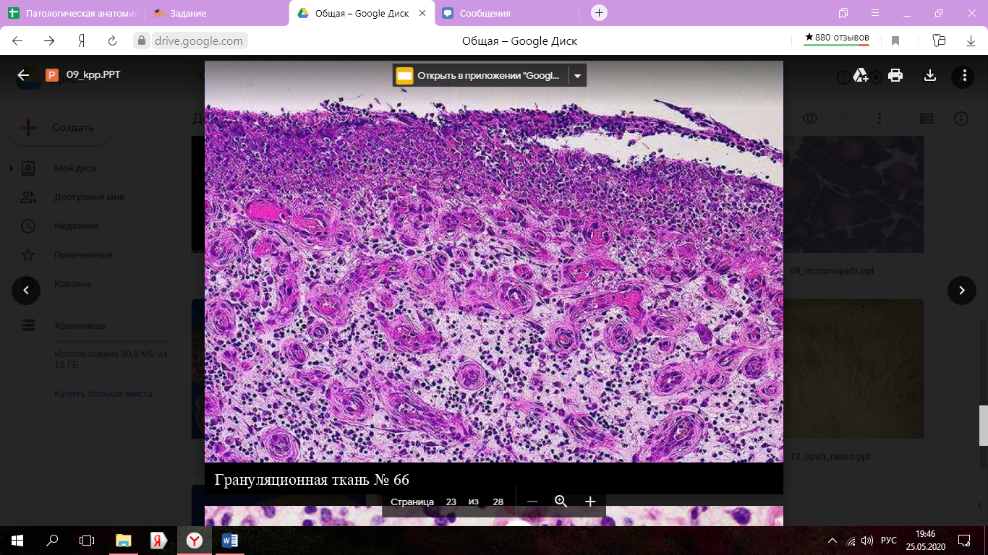Click the granulation tissue slide image
This screenshot has width=988, height=555.
coord(494,262)
